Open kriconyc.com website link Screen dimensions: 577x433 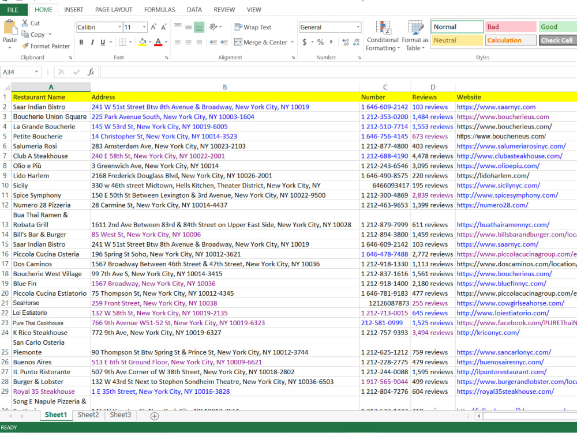coord(488,333)
